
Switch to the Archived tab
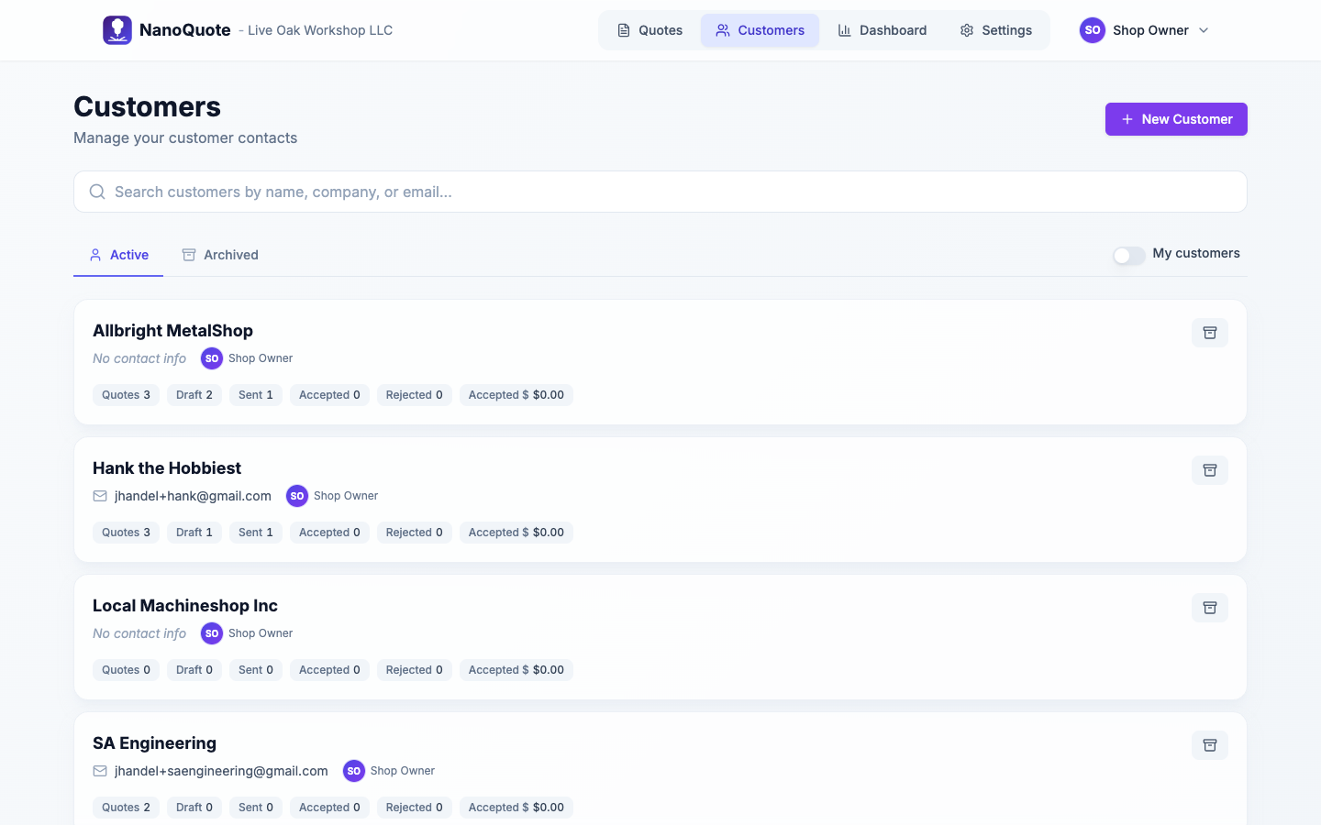click(x=220, y=254)
